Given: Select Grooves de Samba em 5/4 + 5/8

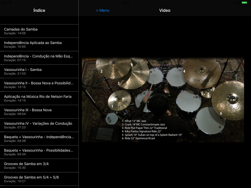Looking at the screenshot, I should [x=39, y=179].
